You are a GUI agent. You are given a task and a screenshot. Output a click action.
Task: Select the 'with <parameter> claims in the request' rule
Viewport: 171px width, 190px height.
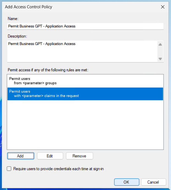point(85,94)
